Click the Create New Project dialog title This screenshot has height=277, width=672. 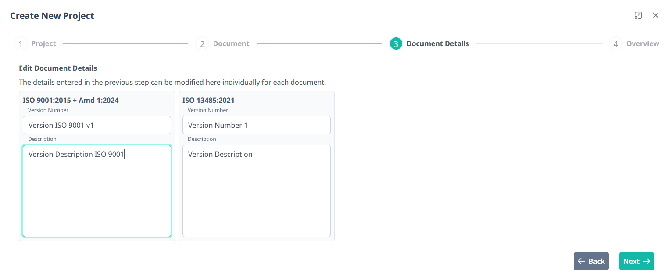[52, 16]
